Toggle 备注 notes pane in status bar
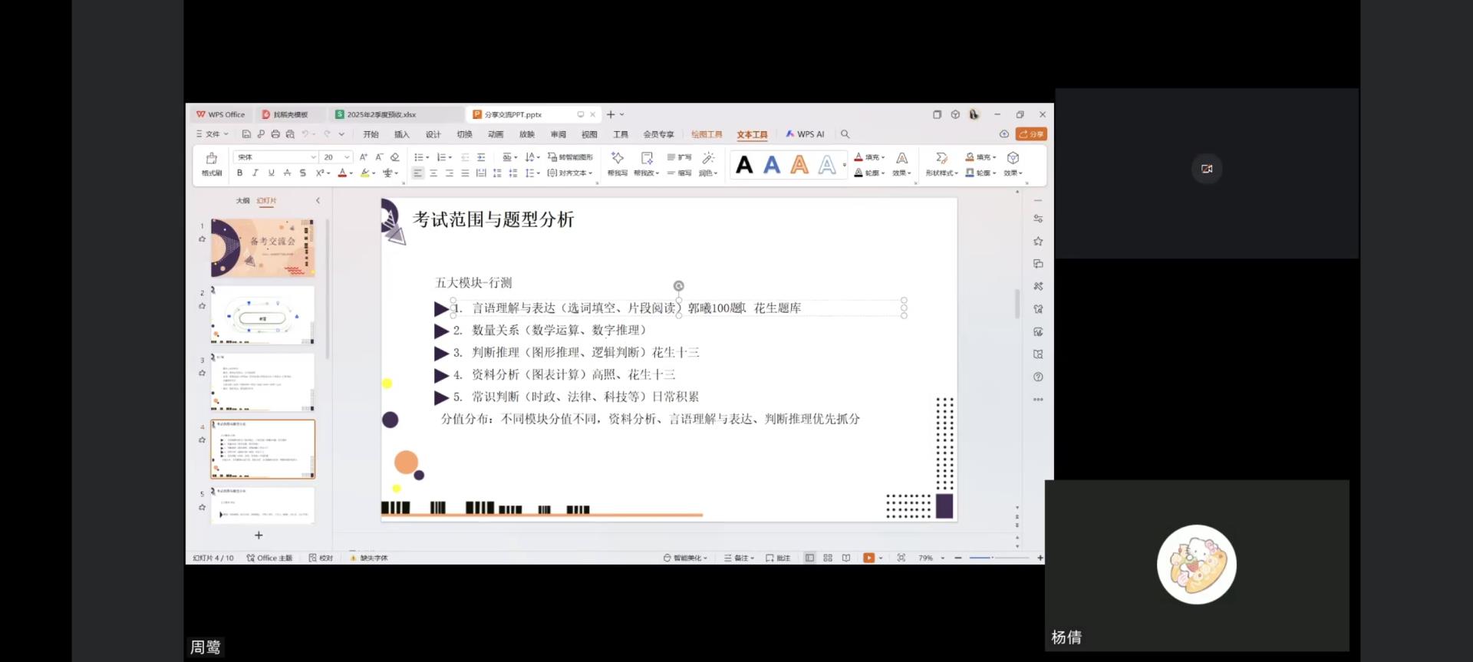Image resolution: width=1473 pixels, height=662 pixels. [x=740, y=558]
